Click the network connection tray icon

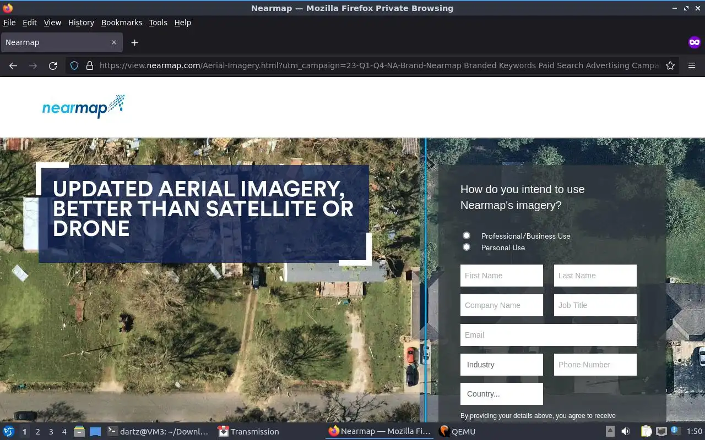click(x=661, y=432)
